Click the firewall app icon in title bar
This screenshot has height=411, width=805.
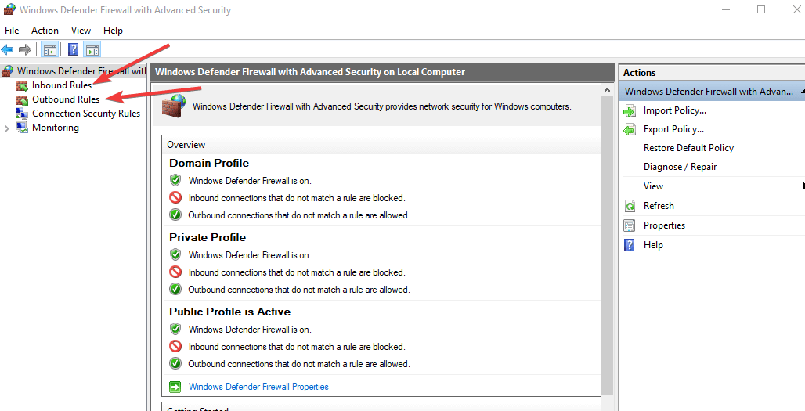coord(9,9)
